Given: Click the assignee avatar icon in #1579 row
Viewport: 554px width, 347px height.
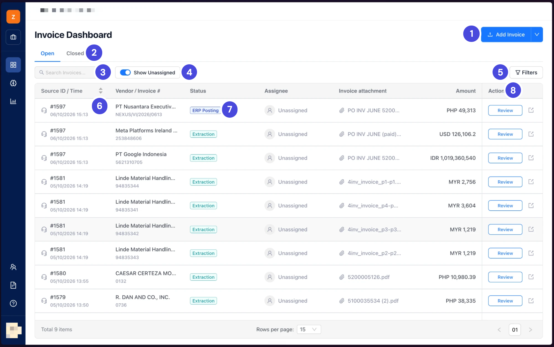Looking at the screenshot, I should click(x=270, y=301).
